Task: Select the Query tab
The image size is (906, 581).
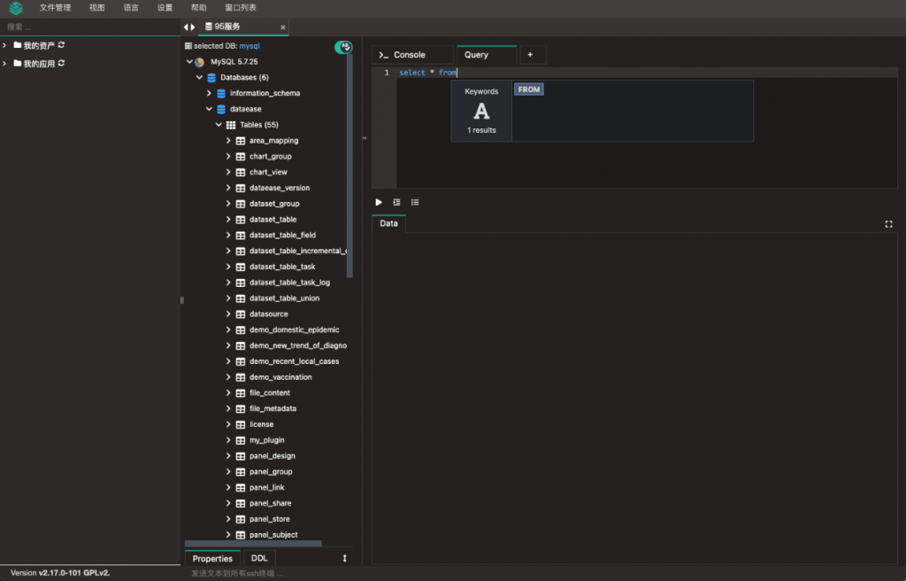Action: pyautogui.click(x=487, y=55)
